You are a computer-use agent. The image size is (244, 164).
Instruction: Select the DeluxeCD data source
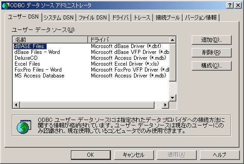tap(26, 58)
